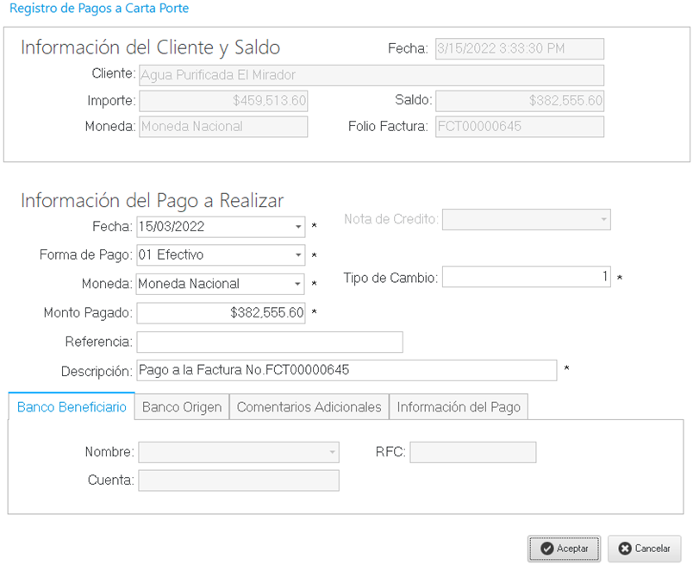
Task: Click the X icon on Cancelar
Action: pyautogui.click(x=625, y=549)
